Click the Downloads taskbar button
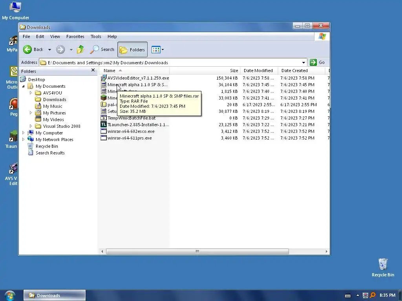This screenshot has width=402, height=301. pyautogui.click(x=54, y=296)
